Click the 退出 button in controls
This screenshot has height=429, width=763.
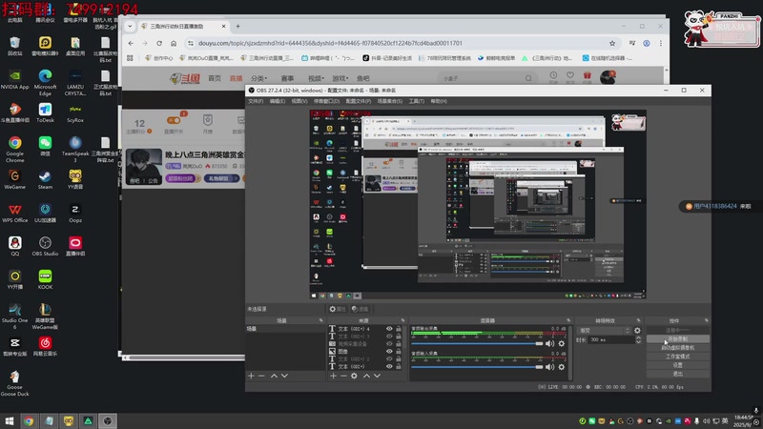pos(675,374)
